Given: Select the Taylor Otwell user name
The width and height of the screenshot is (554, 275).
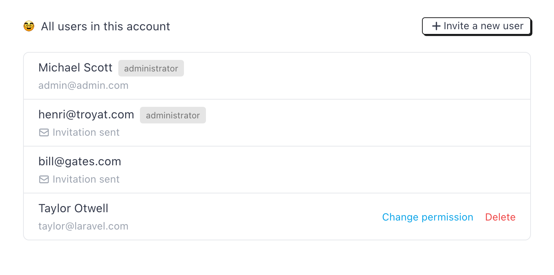Looking at the screenshot, I should pos(73,209).
